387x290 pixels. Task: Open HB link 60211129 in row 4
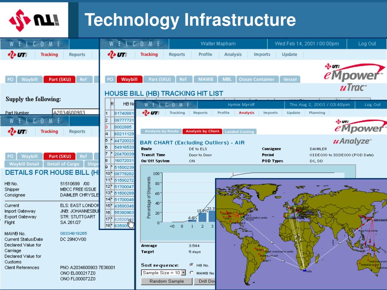point(124,134)
